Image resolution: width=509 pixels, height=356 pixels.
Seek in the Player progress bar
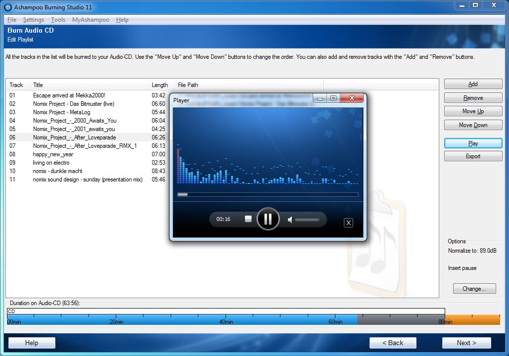[268, 195]
